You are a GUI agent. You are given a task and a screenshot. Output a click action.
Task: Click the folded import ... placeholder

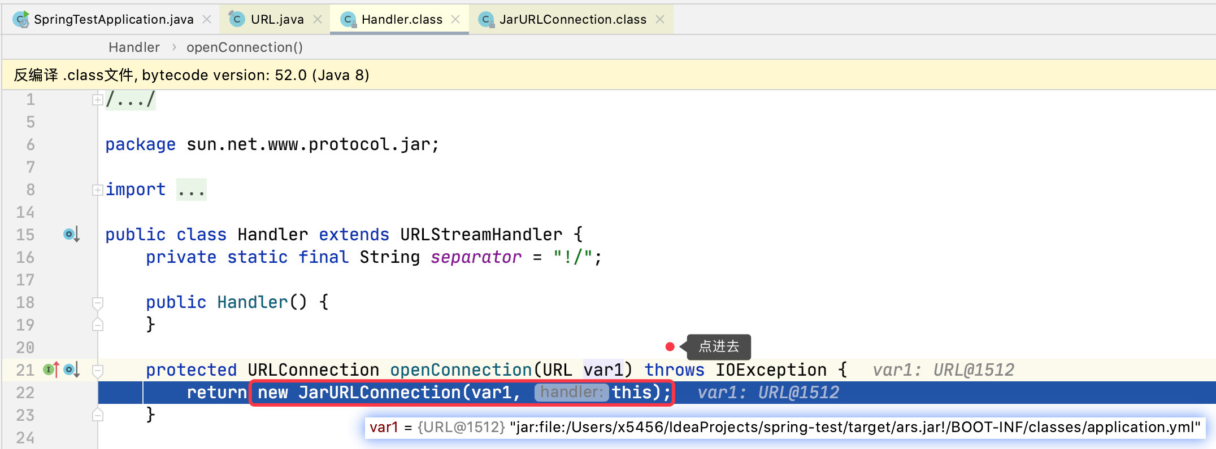coord(191,190)
